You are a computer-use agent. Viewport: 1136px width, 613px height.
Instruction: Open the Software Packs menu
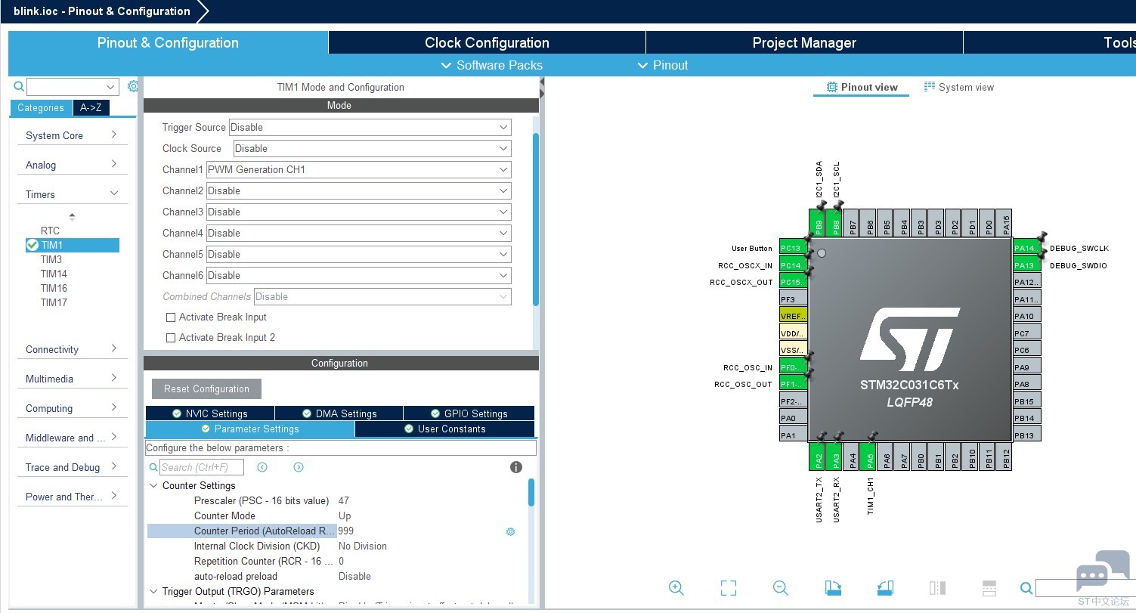[491, 65]
